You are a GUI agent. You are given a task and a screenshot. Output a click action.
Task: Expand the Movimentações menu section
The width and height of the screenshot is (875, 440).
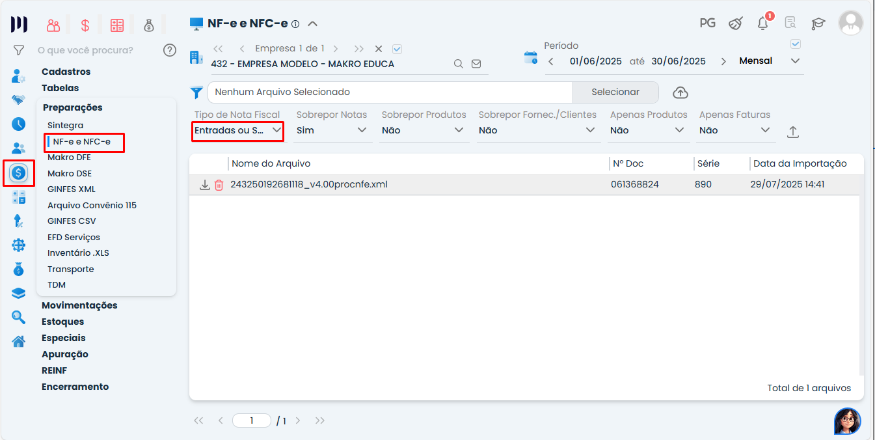pyautogui.click(x=79, y=305)
